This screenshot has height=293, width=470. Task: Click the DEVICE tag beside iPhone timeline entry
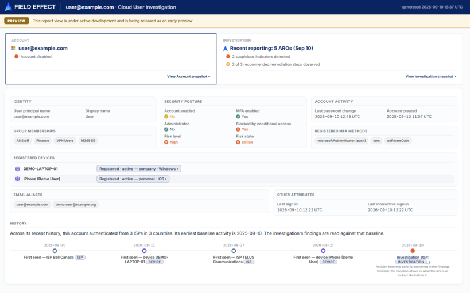328,262
